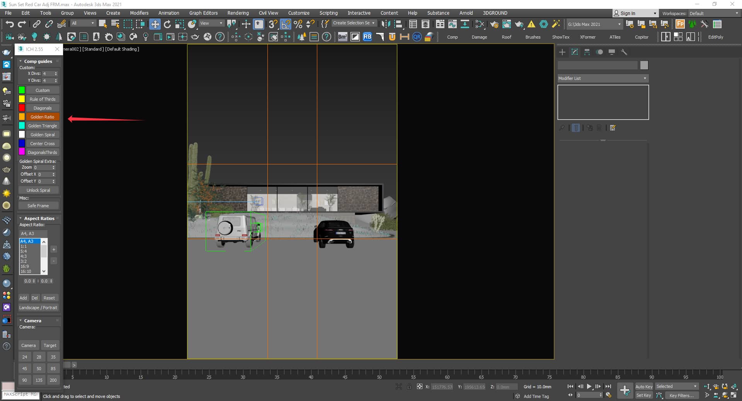
Task: Open the Hierarchy panel tab icon
Action: pyautogui.click(x=587, y=52)
